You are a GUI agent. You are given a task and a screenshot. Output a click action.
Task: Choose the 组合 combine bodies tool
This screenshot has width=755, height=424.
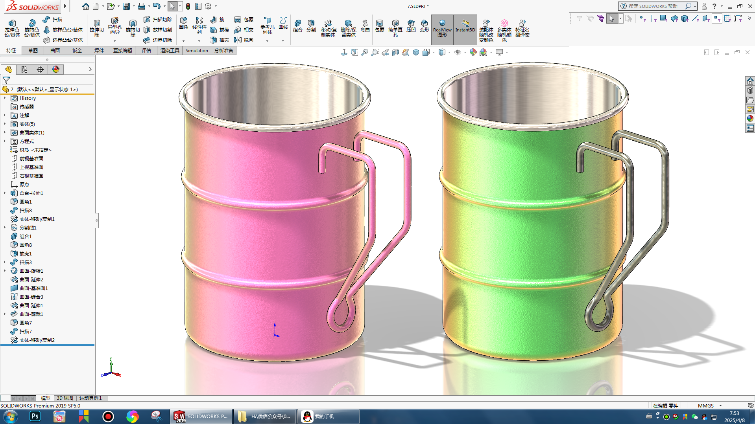[x=298, y=26]
